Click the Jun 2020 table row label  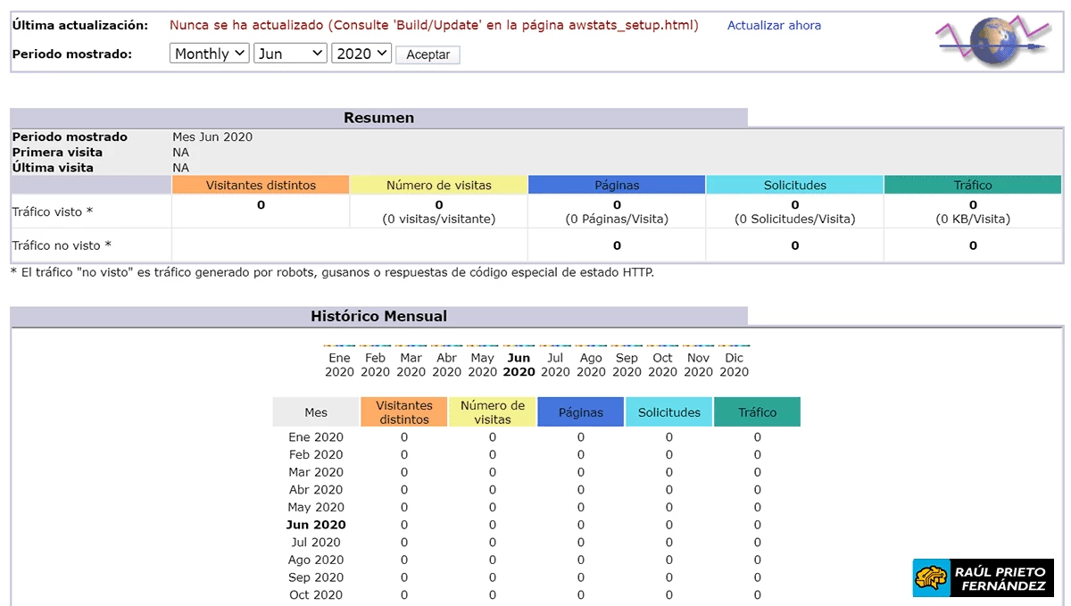[x=316, y=525]
